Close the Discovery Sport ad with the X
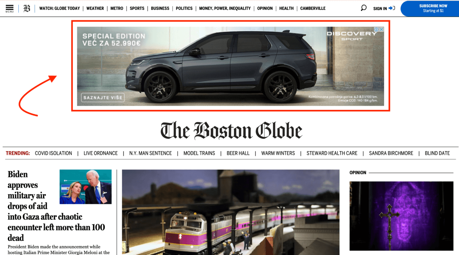Screen dimensions: 459x255 381,29
